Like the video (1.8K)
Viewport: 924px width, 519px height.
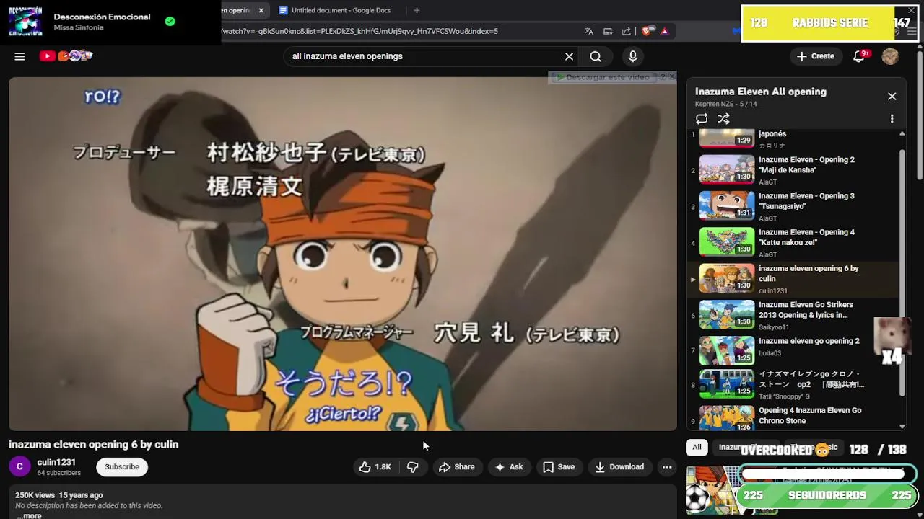[x=375, y=467]
